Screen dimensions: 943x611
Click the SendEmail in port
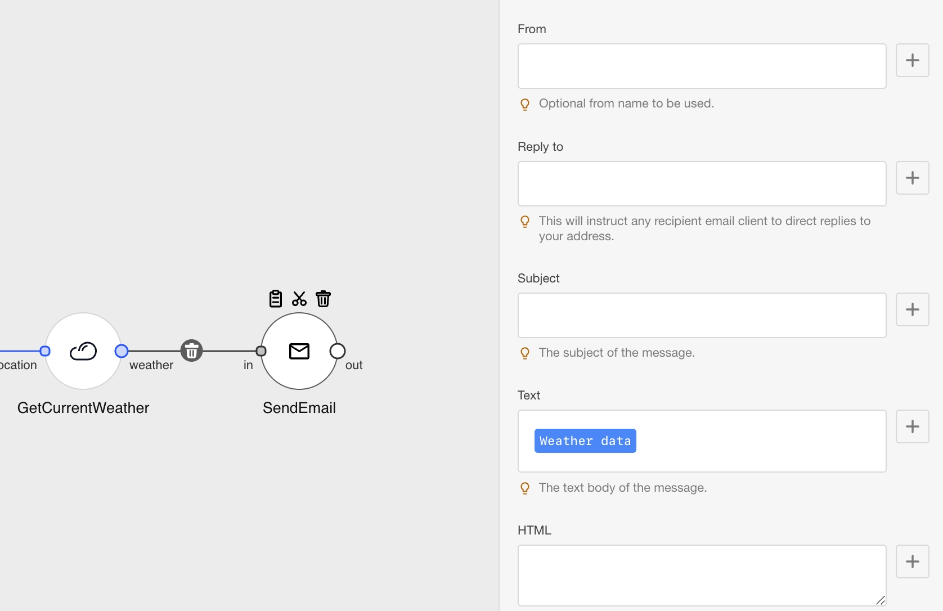coord(261,351)
